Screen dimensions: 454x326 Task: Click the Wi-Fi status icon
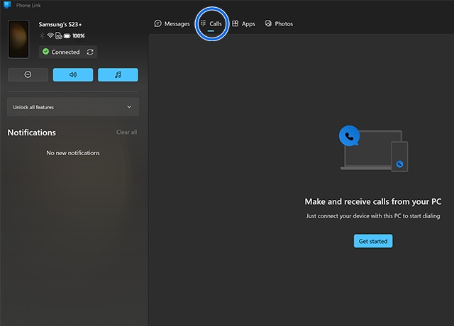coord(50,35)
